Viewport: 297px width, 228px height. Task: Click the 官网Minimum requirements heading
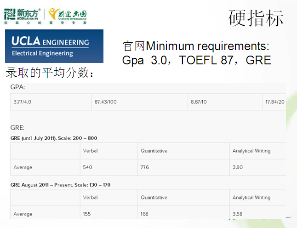tap(196, 46)
